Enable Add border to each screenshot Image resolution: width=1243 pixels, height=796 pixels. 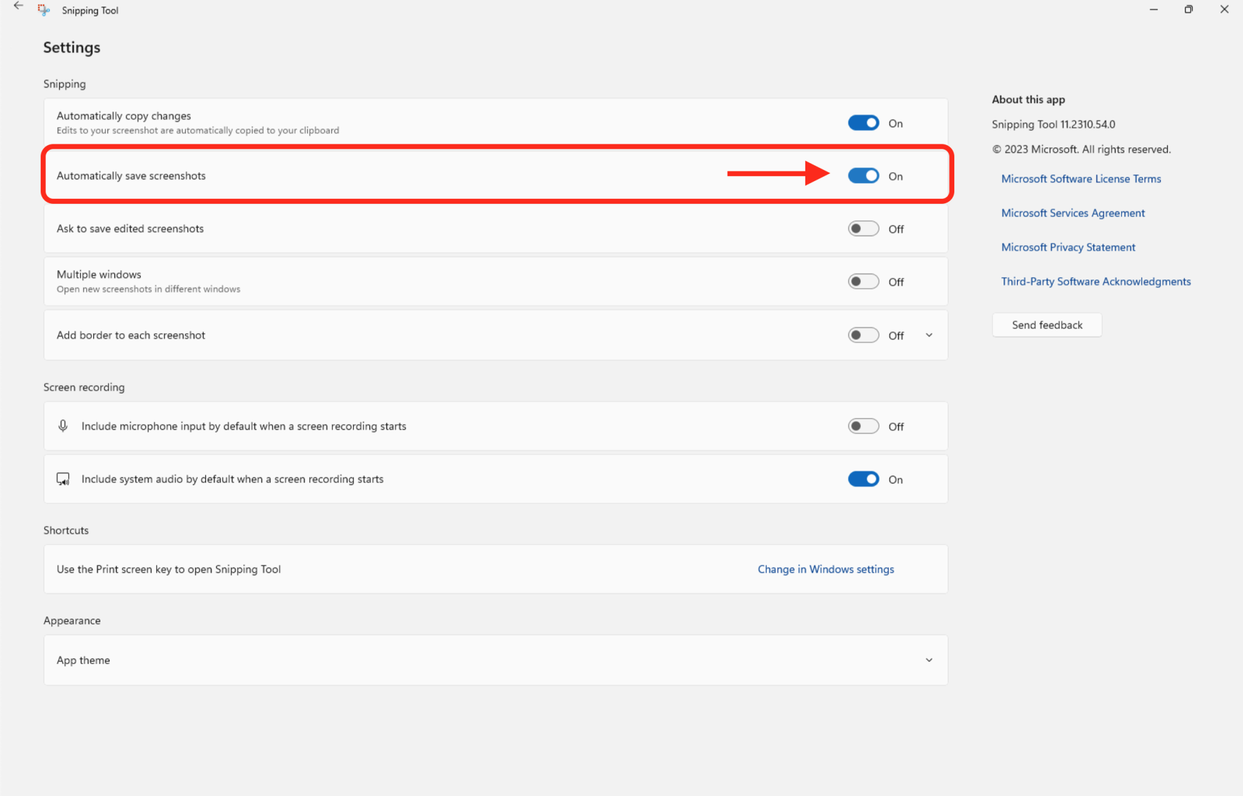(863, 335)
